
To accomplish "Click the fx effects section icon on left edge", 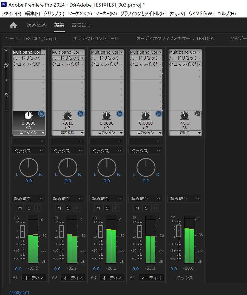I will [6, 65].
